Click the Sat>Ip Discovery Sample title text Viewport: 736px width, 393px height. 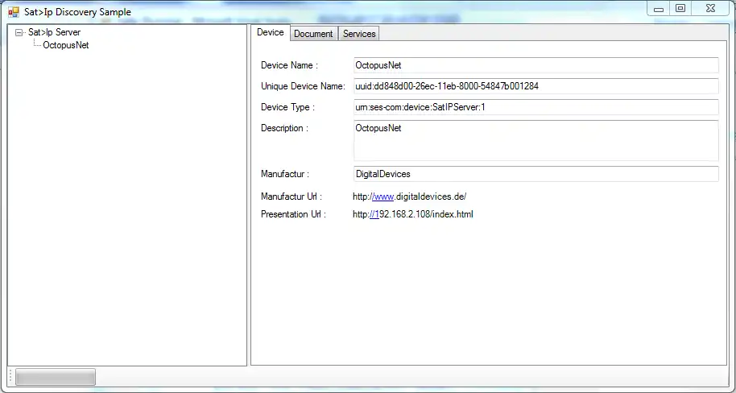click(x=77, y=12)
